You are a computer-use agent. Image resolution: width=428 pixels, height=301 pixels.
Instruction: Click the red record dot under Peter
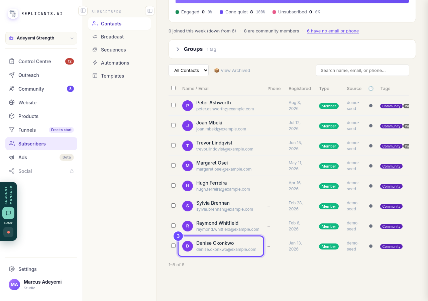[x=8, y=232]
